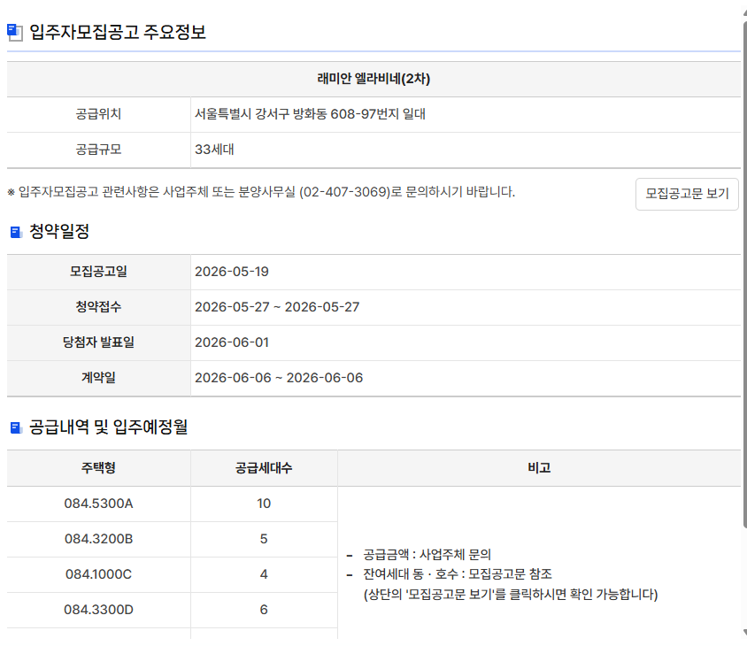Click the 33세대 value
This screenshot has width=747, height=646.
pos(214,150)
